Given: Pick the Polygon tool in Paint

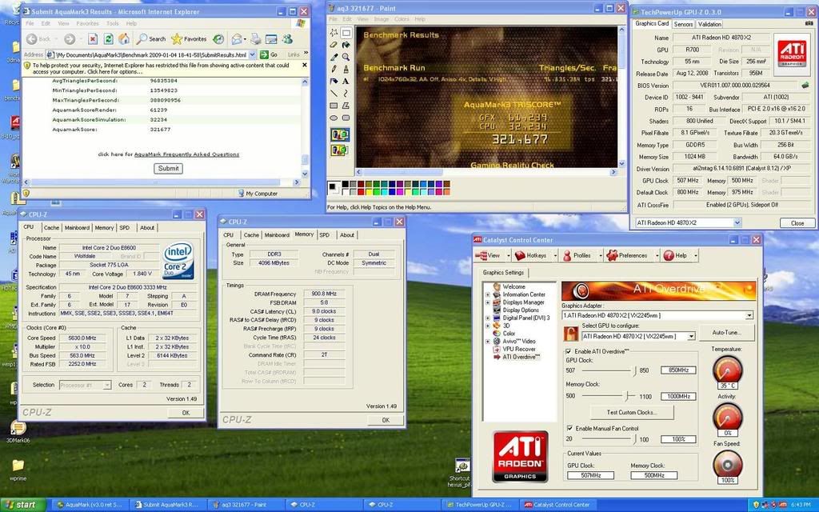Looking at the screenshot, I should coord(346,106).
